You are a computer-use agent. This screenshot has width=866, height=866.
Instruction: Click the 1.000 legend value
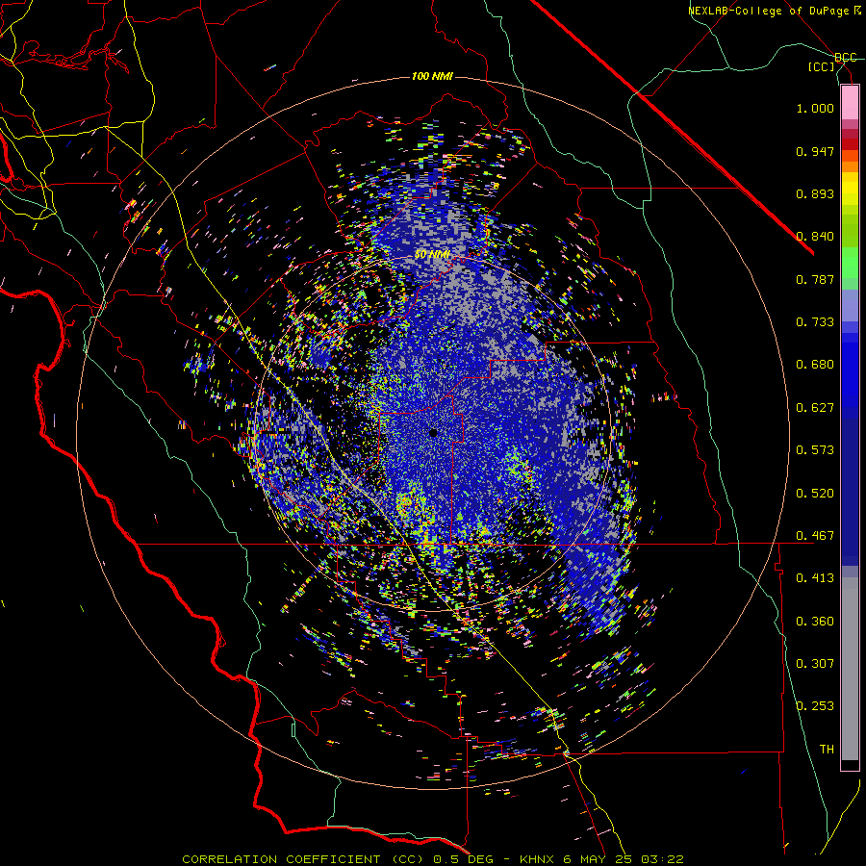[x=815, y=108]
